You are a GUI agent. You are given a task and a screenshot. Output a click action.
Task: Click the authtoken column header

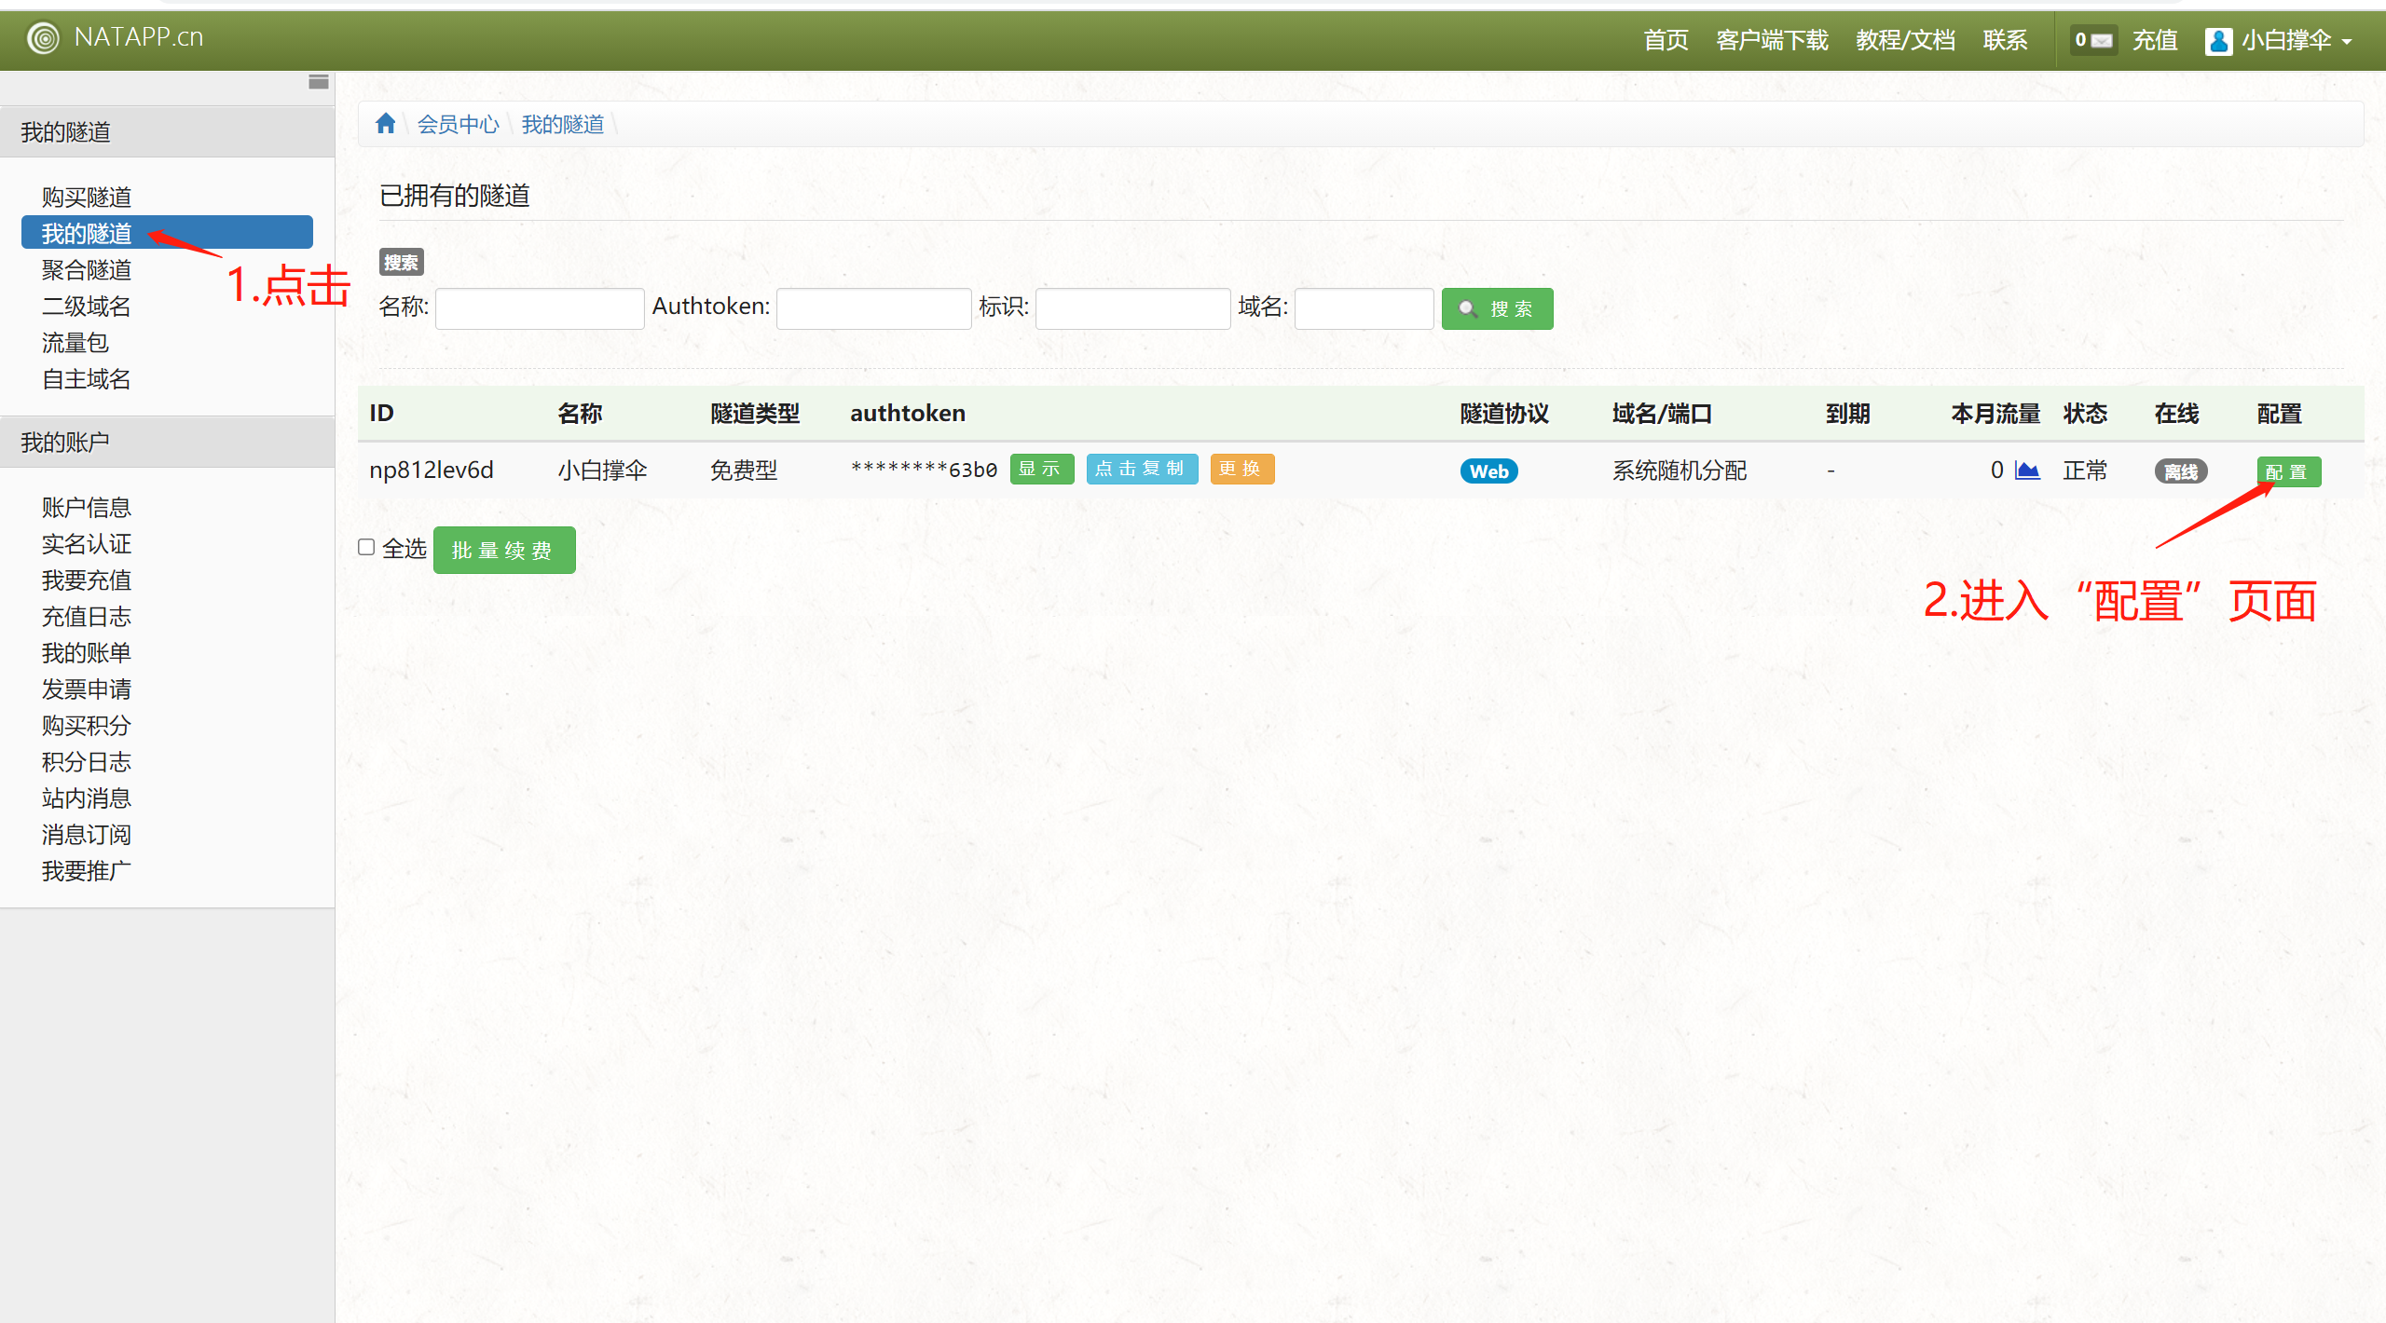pyautogui.click(x=908, y=414)
